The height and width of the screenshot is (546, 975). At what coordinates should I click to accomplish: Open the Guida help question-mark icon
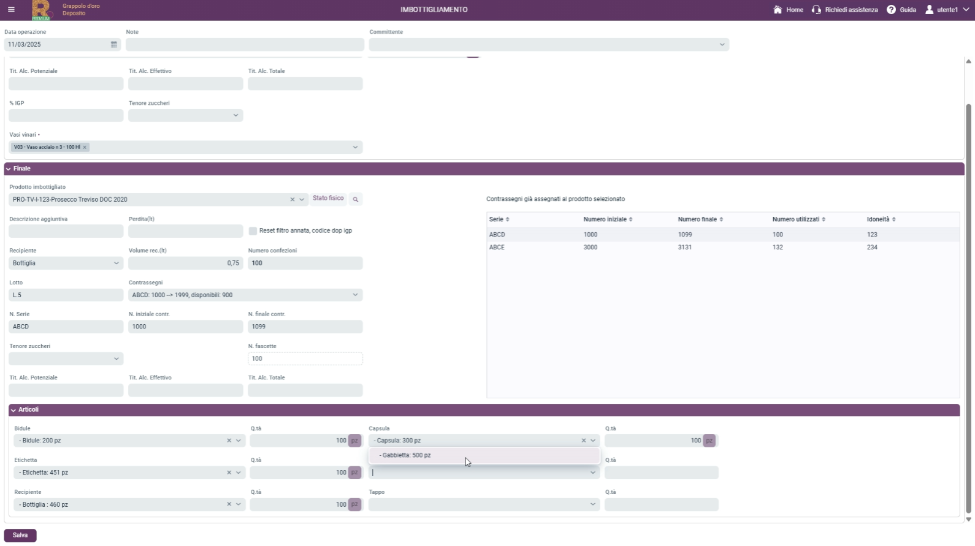pyautogui.click(x=891, y=10)
